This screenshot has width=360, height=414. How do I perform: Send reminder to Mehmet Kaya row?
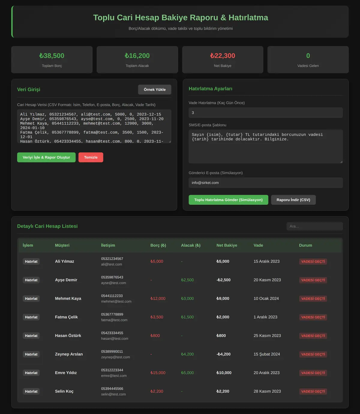coord(31,299)
